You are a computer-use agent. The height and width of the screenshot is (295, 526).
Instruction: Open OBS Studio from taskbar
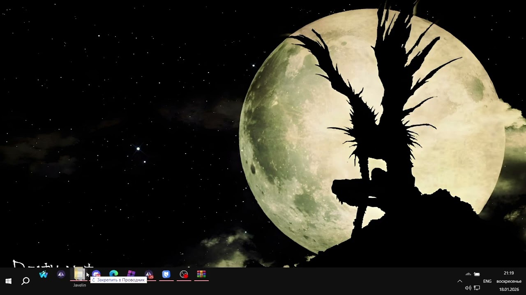(184, 275)
